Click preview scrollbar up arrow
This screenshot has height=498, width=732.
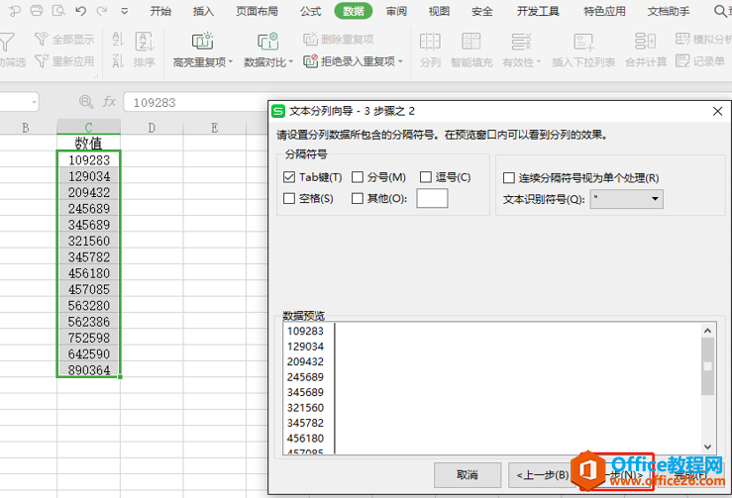click(x=707, y=331)
